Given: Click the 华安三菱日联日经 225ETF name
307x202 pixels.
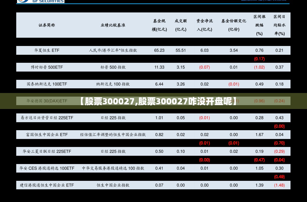Looking at the screenshot, I should (47, 151).
